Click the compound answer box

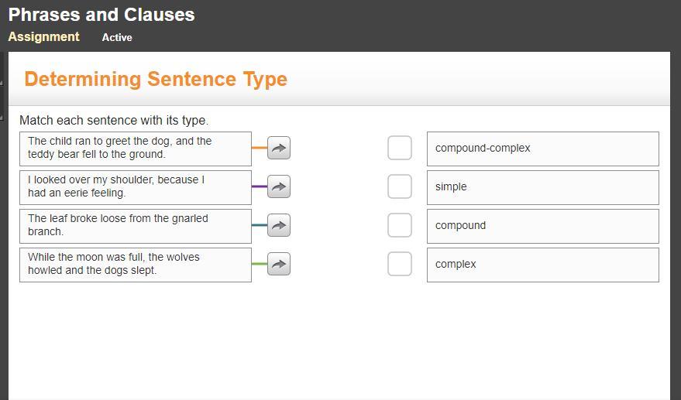click(x=542, y=226)
